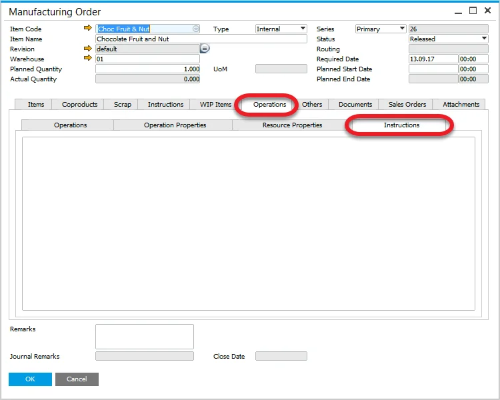Click into the Remarks text box
Image resolution: width=500 pixels, height=400 pixels.
(x=144, y=336)
